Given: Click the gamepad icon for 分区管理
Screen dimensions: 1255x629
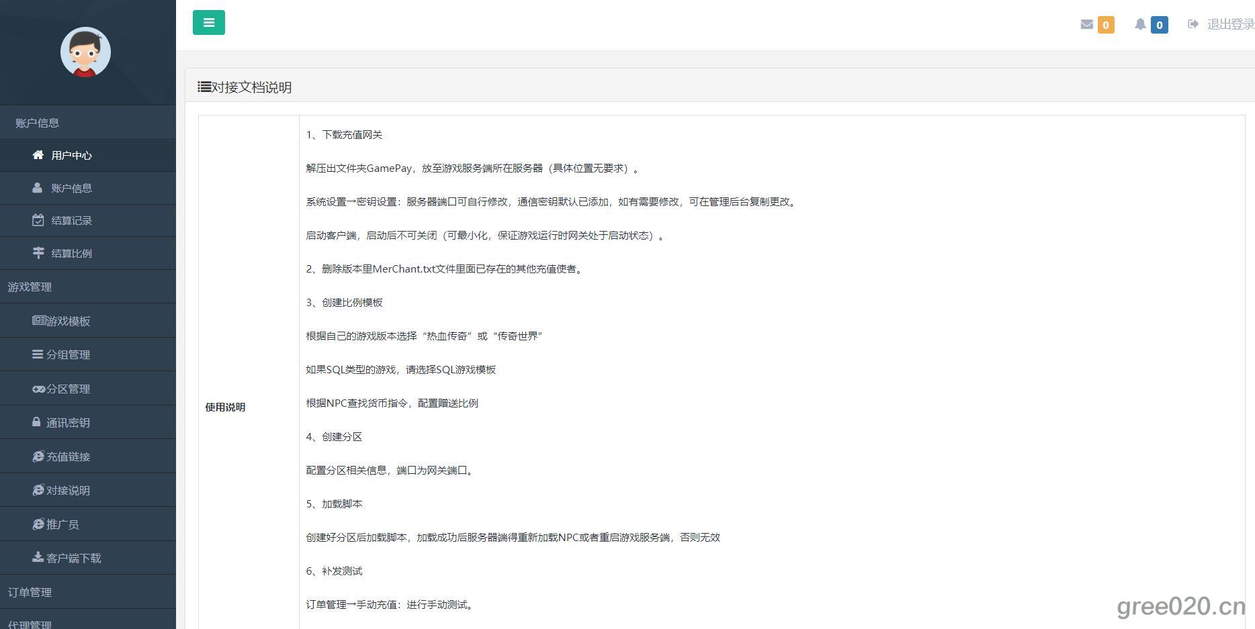Looking at the screenshot, I should point(39,389).
